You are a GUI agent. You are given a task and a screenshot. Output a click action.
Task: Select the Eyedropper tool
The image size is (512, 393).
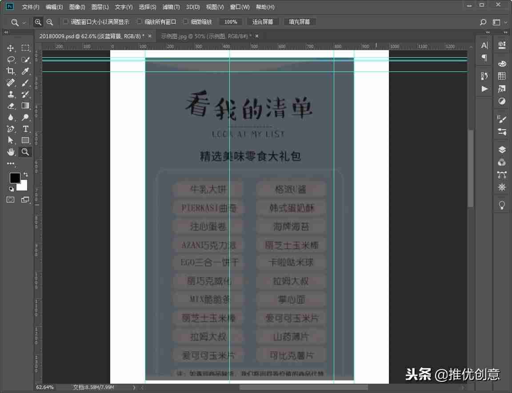(25, 71)
